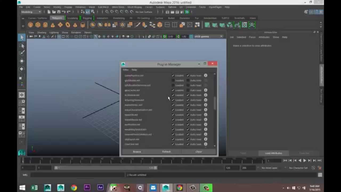This screenshot has height=192, width=341.
Task: Open Excel from the taskbar
Action: 34,187
